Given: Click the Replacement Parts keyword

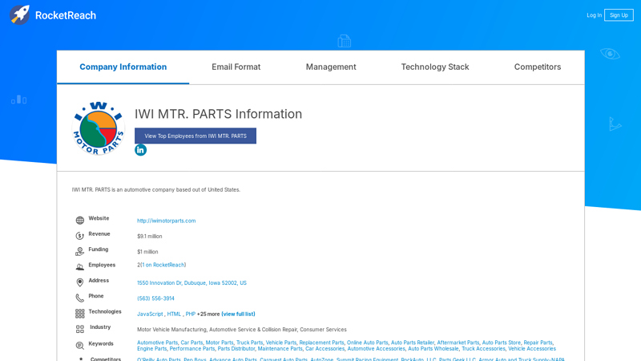Looking at the screenshot, I should click(321, 343).
